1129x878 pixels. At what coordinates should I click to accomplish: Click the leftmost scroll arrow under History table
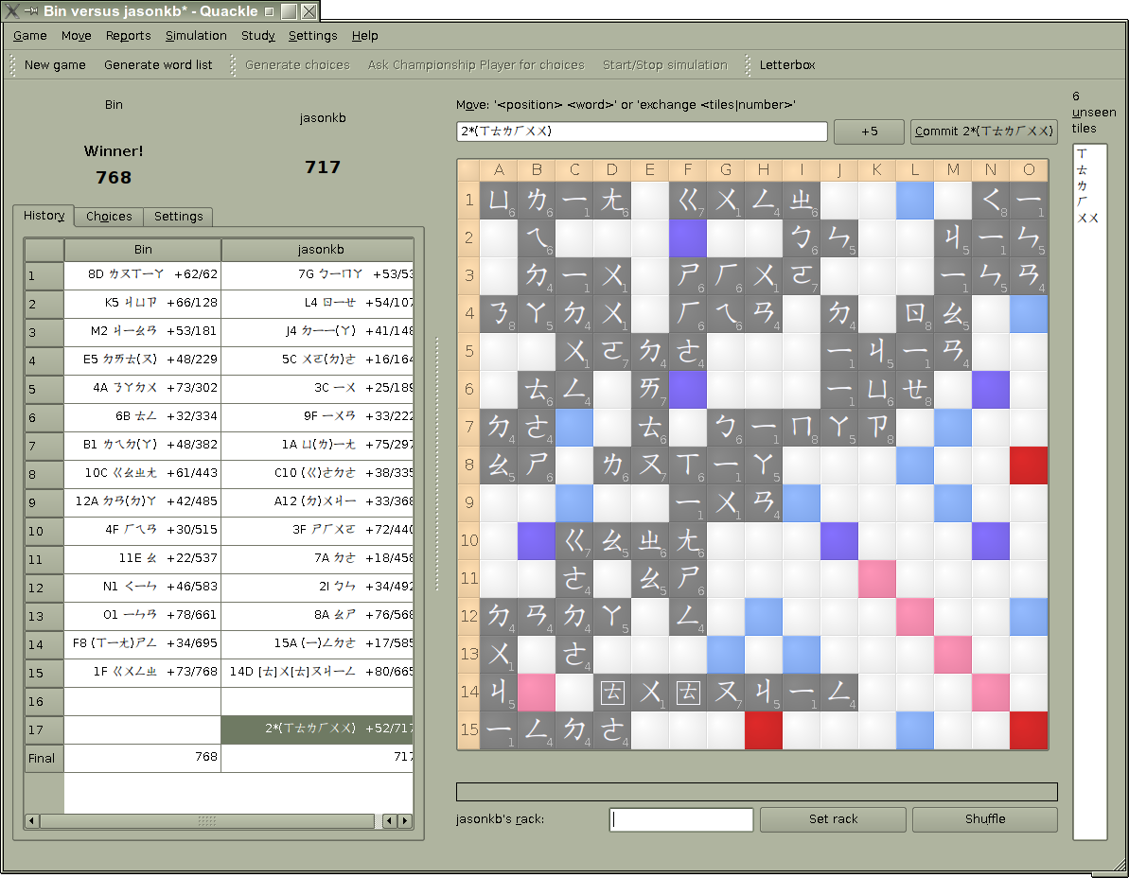[32, 820]
